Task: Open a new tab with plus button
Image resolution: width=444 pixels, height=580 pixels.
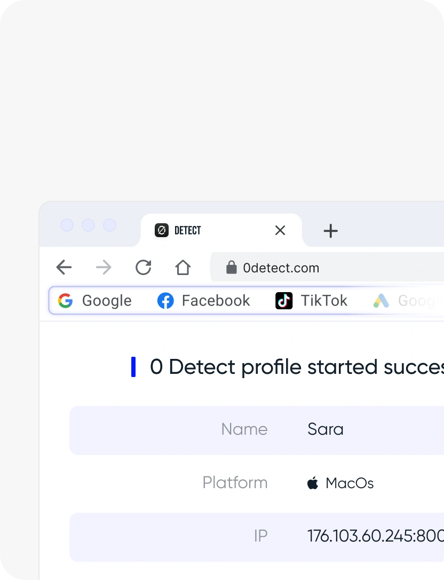Action: click(x=331, y=231)
